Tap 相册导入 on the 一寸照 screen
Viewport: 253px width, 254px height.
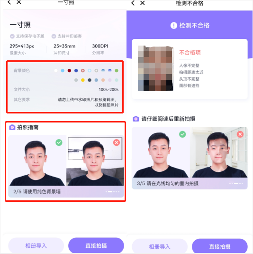[x=36, y=245]
